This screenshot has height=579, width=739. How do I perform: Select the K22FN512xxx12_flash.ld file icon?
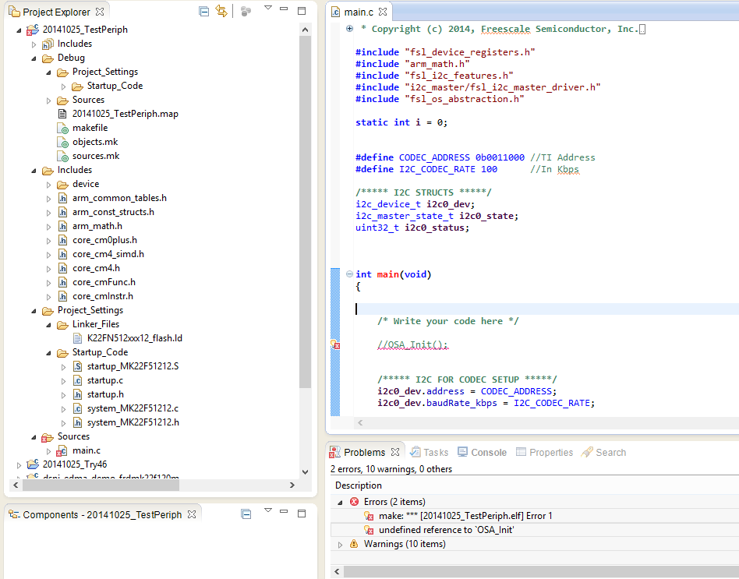coord(77,338)
